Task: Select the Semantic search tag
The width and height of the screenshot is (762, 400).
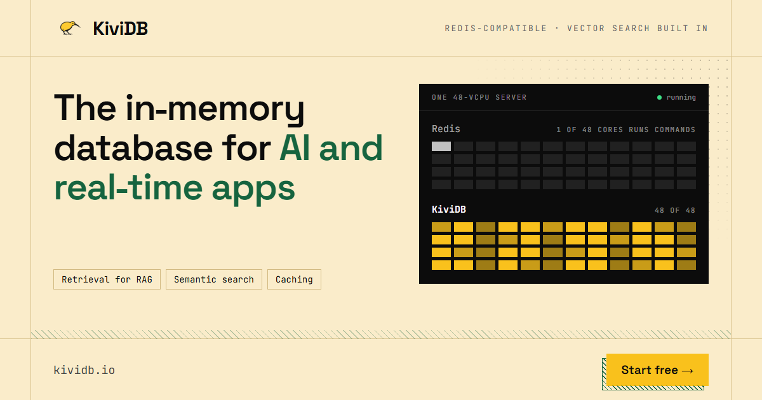Action: coord(214,279)
